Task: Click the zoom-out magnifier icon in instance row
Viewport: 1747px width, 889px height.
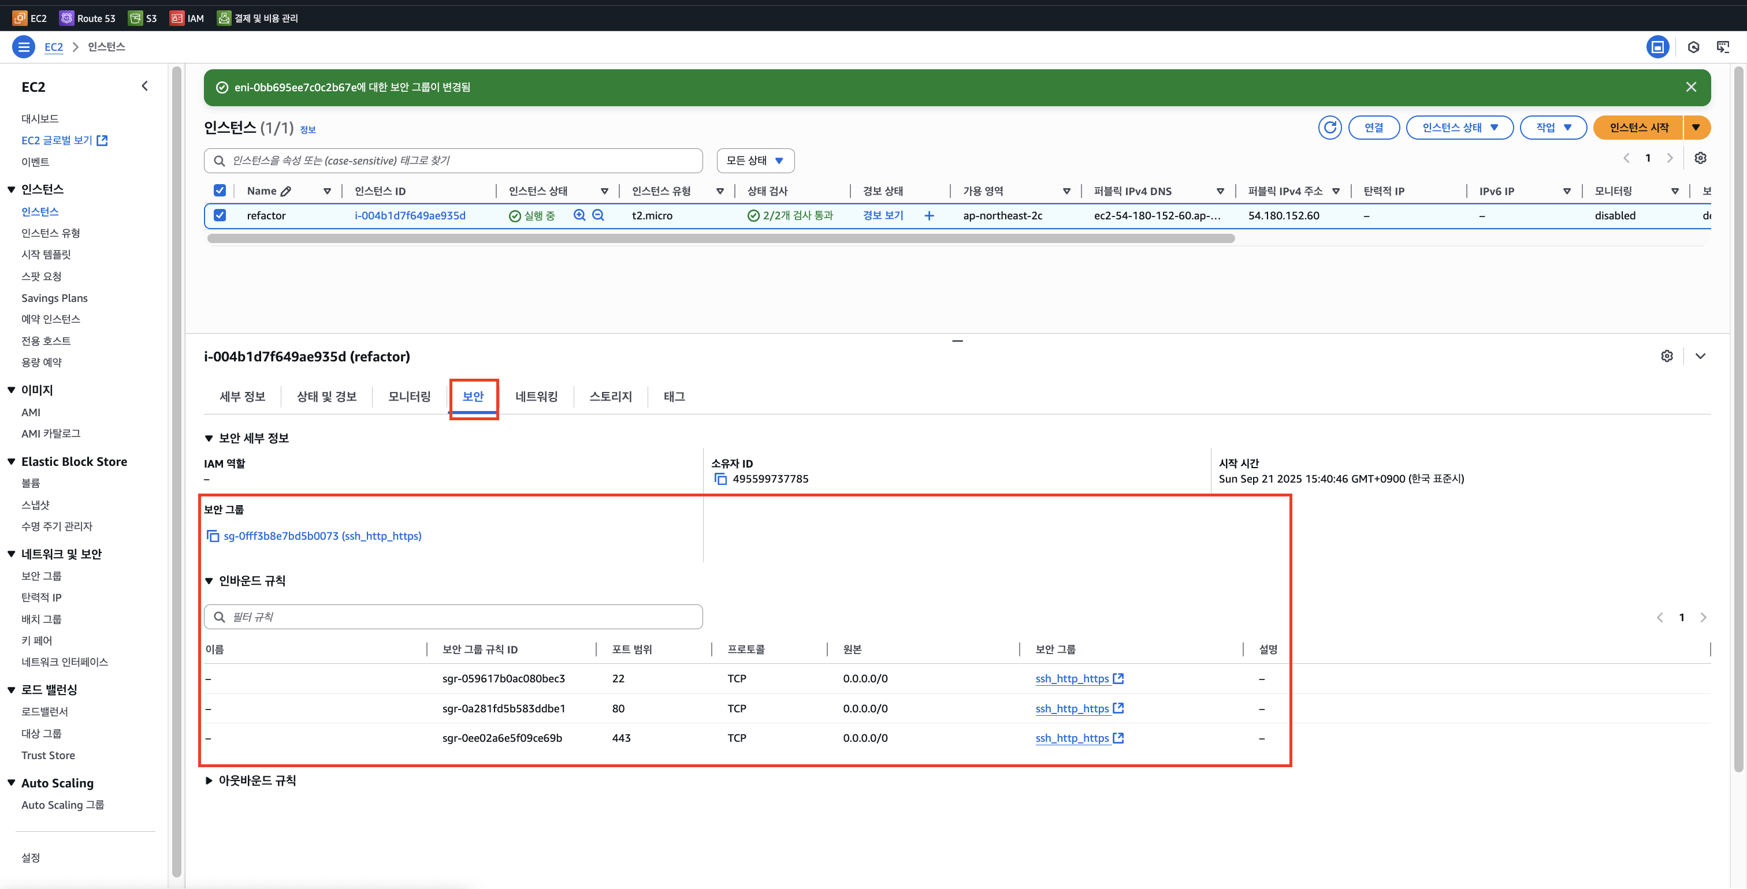Action: click(598, 215)
